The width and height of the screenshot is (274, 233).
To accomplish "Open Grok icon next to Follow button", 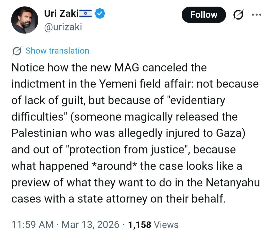I will (x=238, y=15).
